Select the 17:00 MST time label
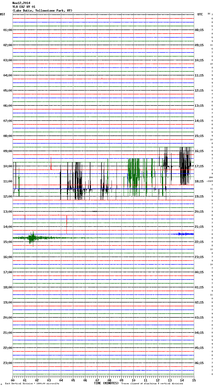 pyautogui.click(x=8, y=272)
